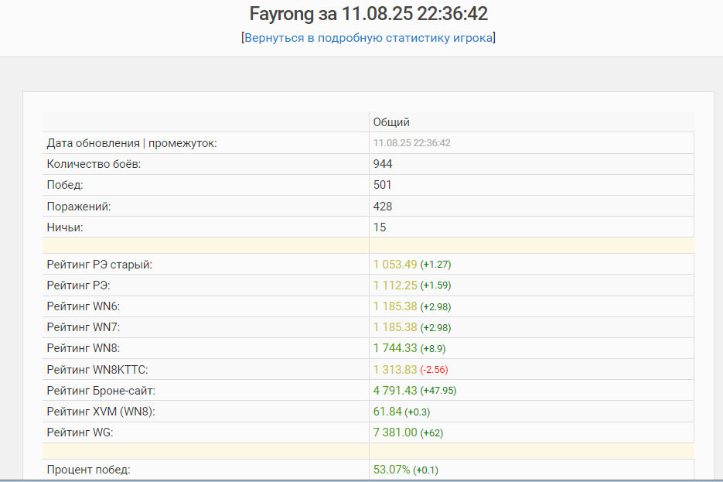Click the Рейтинг Броне-сайт value 4 791.43

[x=395, y=391]
